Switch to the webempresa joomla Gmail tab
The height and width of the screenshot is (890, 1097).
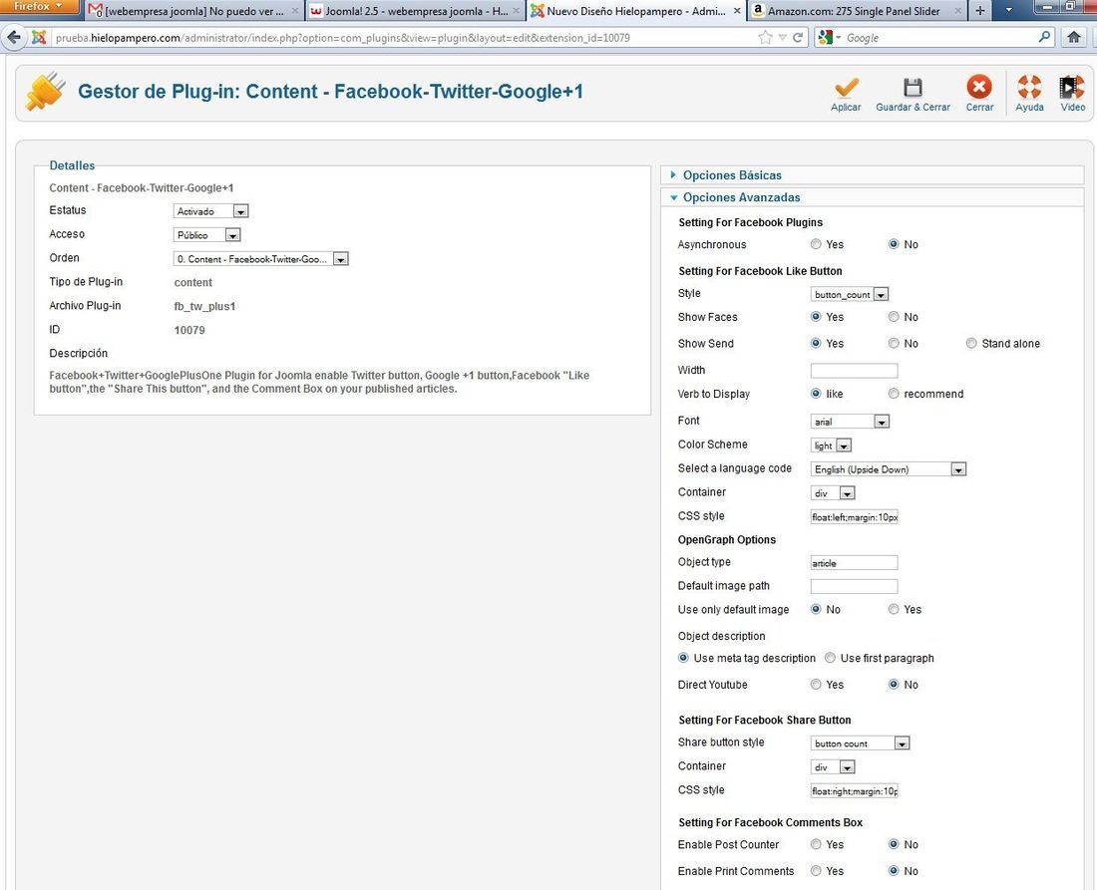pyautogui.click(x=193, y=11)
